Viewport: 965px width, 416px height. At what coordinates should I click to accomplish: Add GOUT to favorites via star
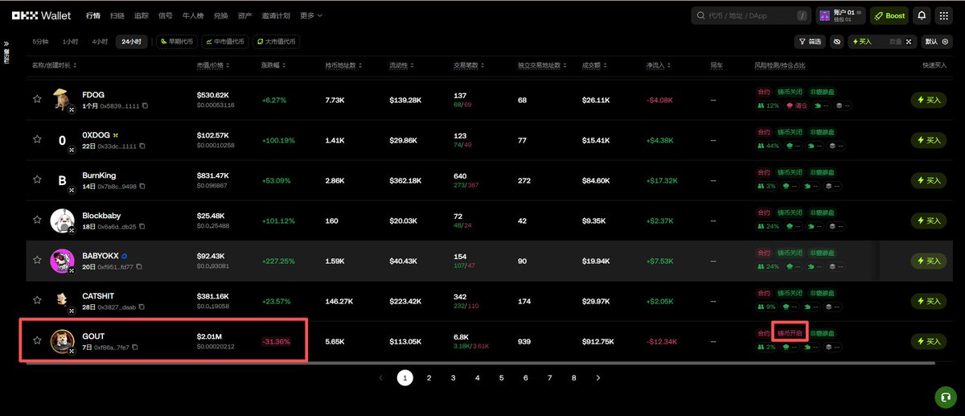37,340
